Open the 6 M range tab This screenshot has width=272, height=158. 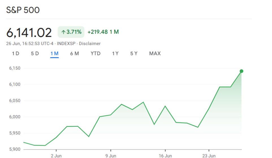coord(74,54)
